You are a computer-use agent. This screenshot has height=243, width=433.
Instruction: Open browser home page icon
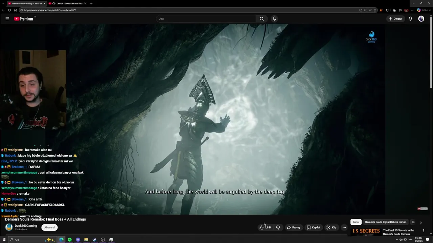[16, 10]
